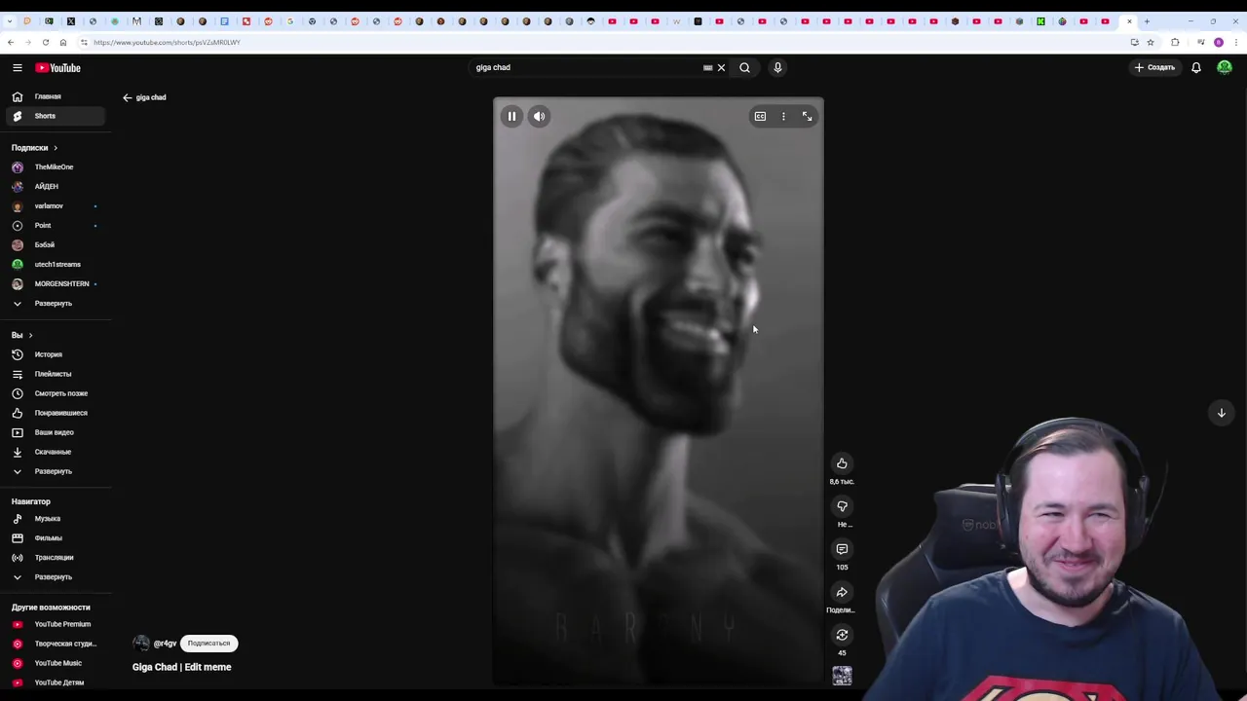Reload the page in the browser
The image size is (1247, 701).
46,42
